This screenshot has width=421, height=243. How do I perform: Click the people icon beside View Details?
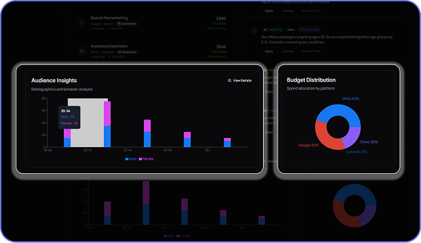click(x=230, y=80)
